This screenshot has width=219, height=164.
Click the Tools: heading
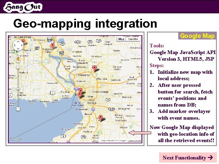click(x=157, y=46)
